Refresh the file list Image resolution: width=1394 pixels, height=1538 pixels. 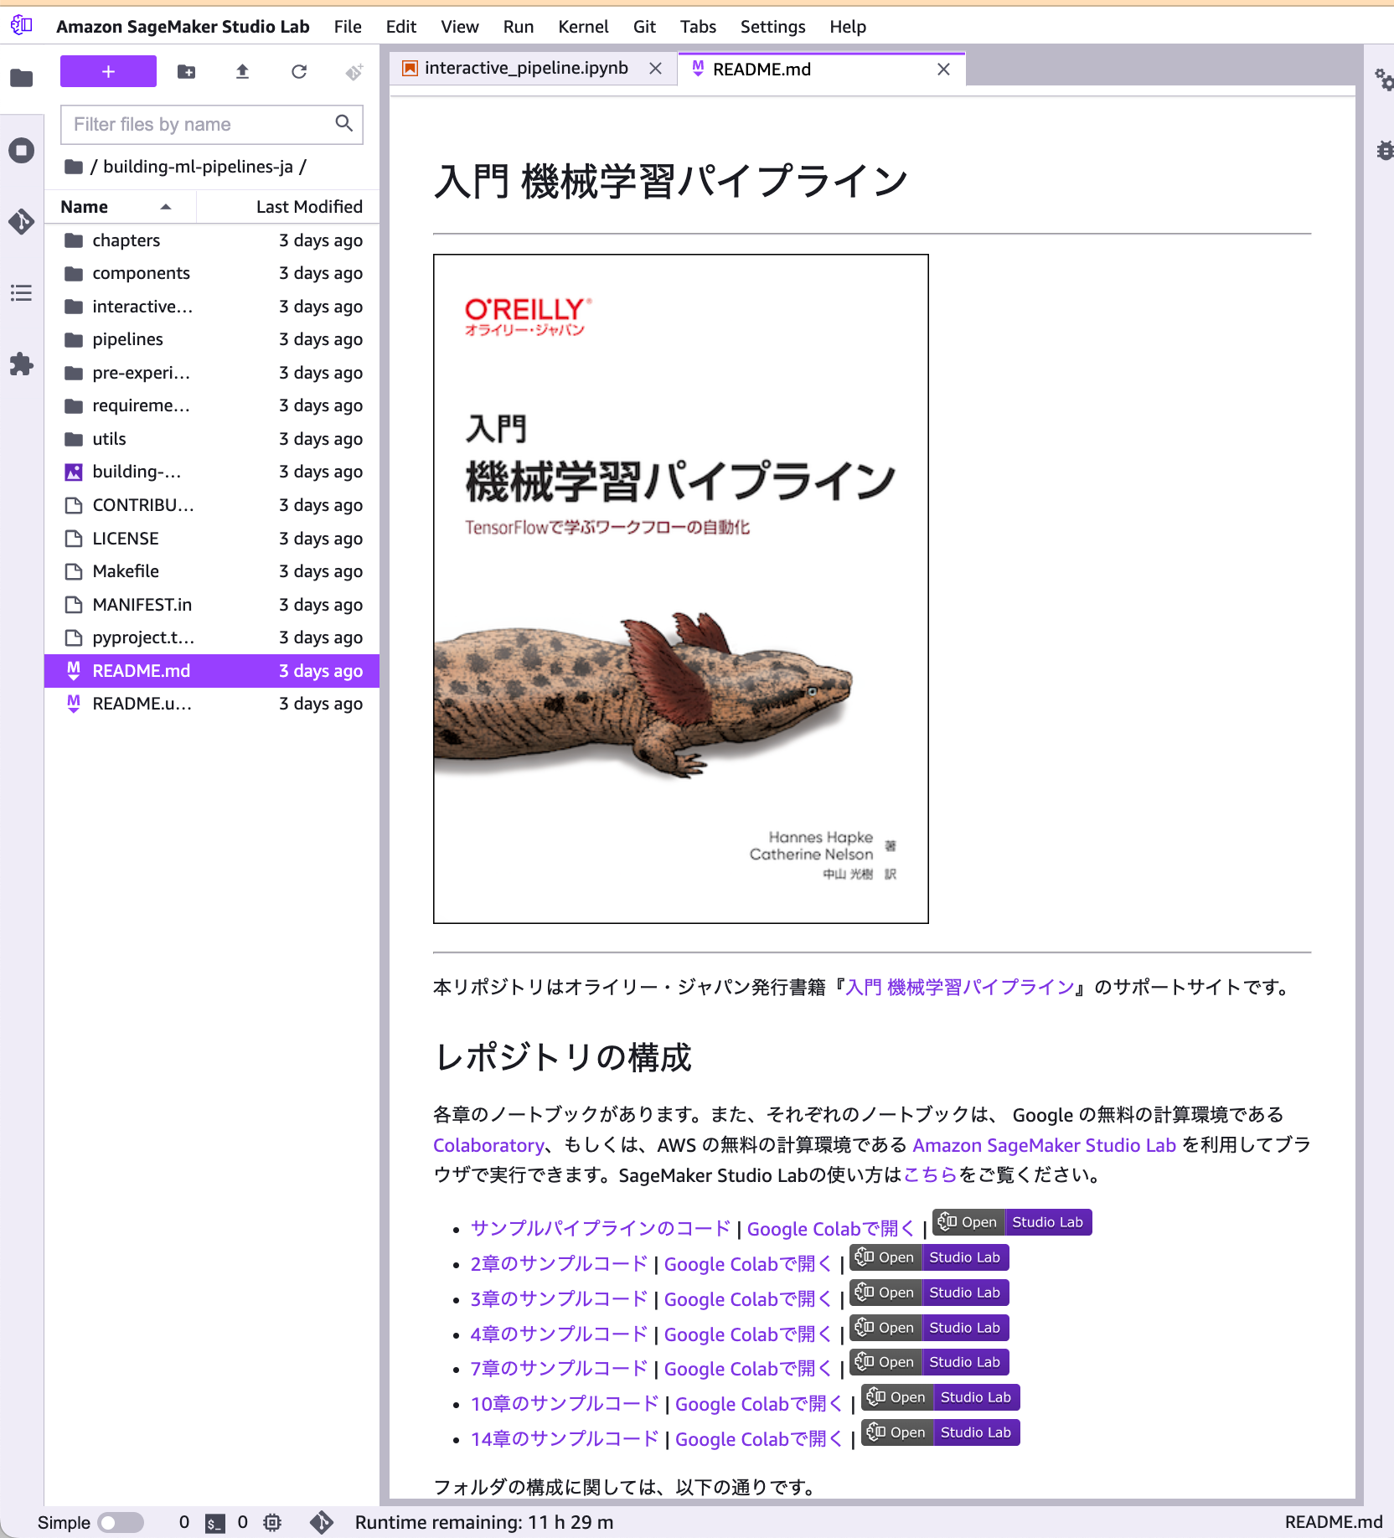(298, 72)
